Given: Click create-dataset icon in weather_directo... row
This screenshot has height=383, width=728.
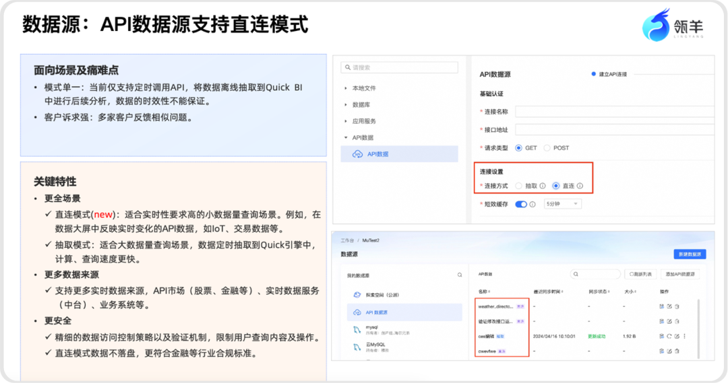Looking at the screenshot, I should coord(662,306).
